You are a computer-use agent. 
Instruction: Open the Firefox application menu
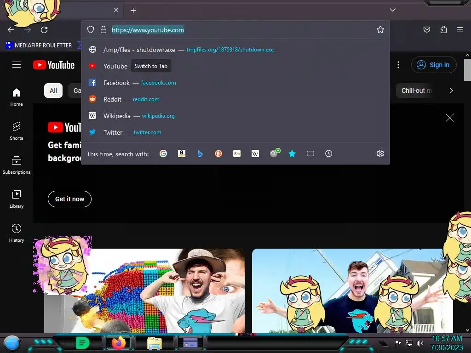tap(460, 29)
